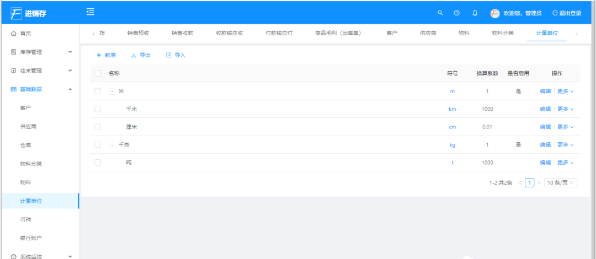Collapse the sidebar with the menu fold icon
596x259 pixels.
pyautogui.click(x=90, y=12)
